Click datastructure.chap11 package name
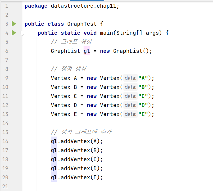Viewport: 213px width, 191px height. click(x=84, y=6)
